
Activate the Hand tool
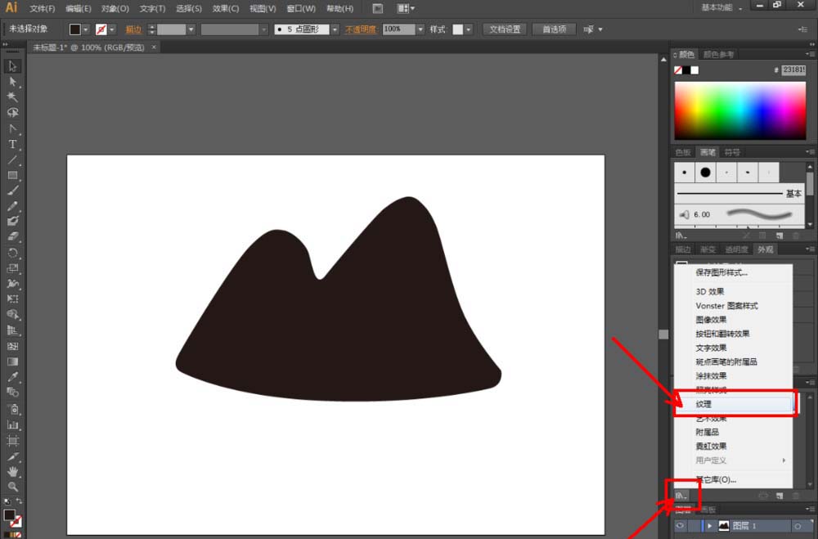(12, 472)
